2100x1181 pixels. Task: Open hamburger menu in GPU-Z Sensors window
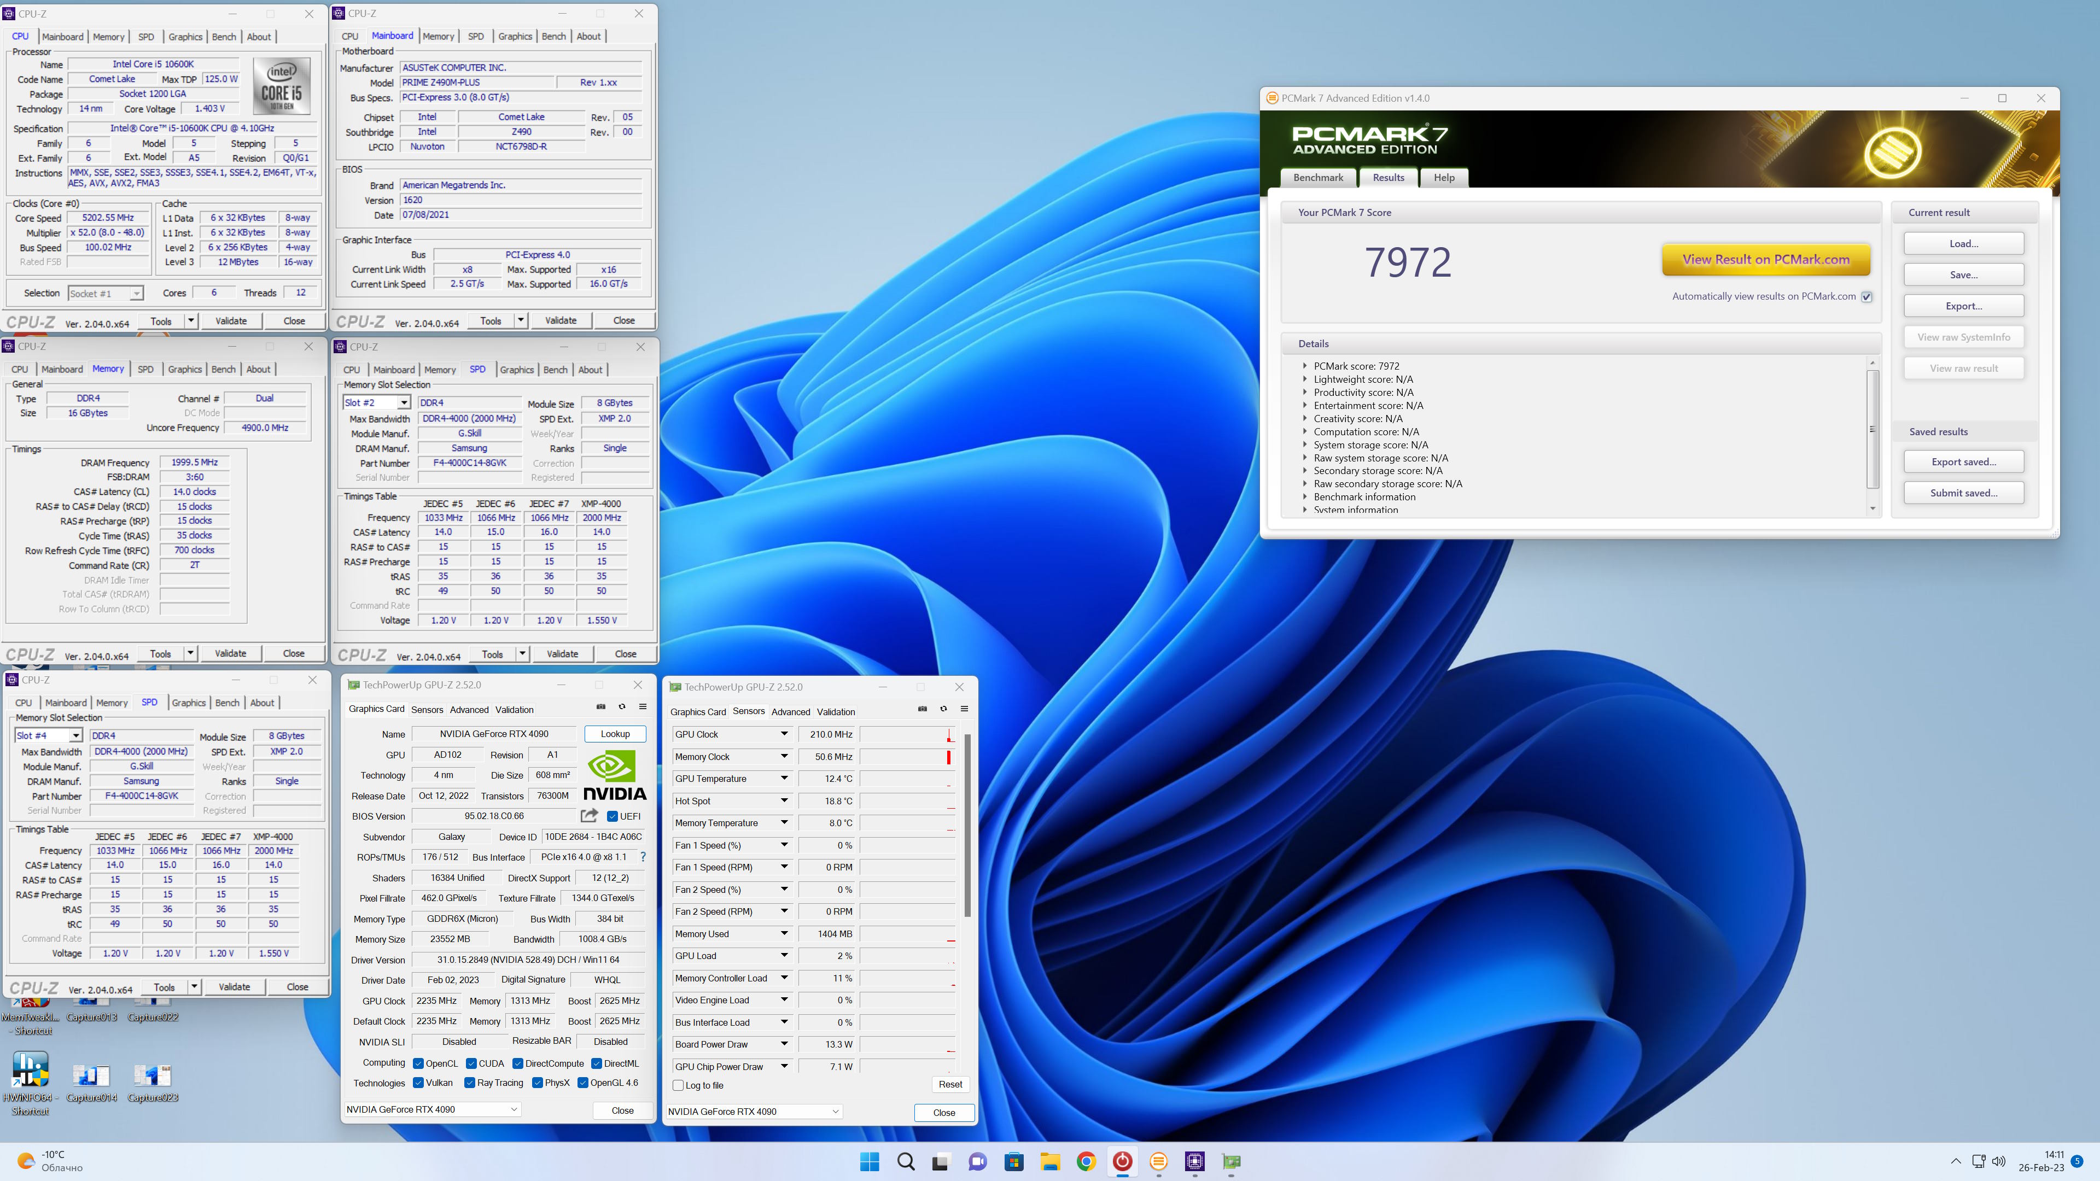click(964, 709)
